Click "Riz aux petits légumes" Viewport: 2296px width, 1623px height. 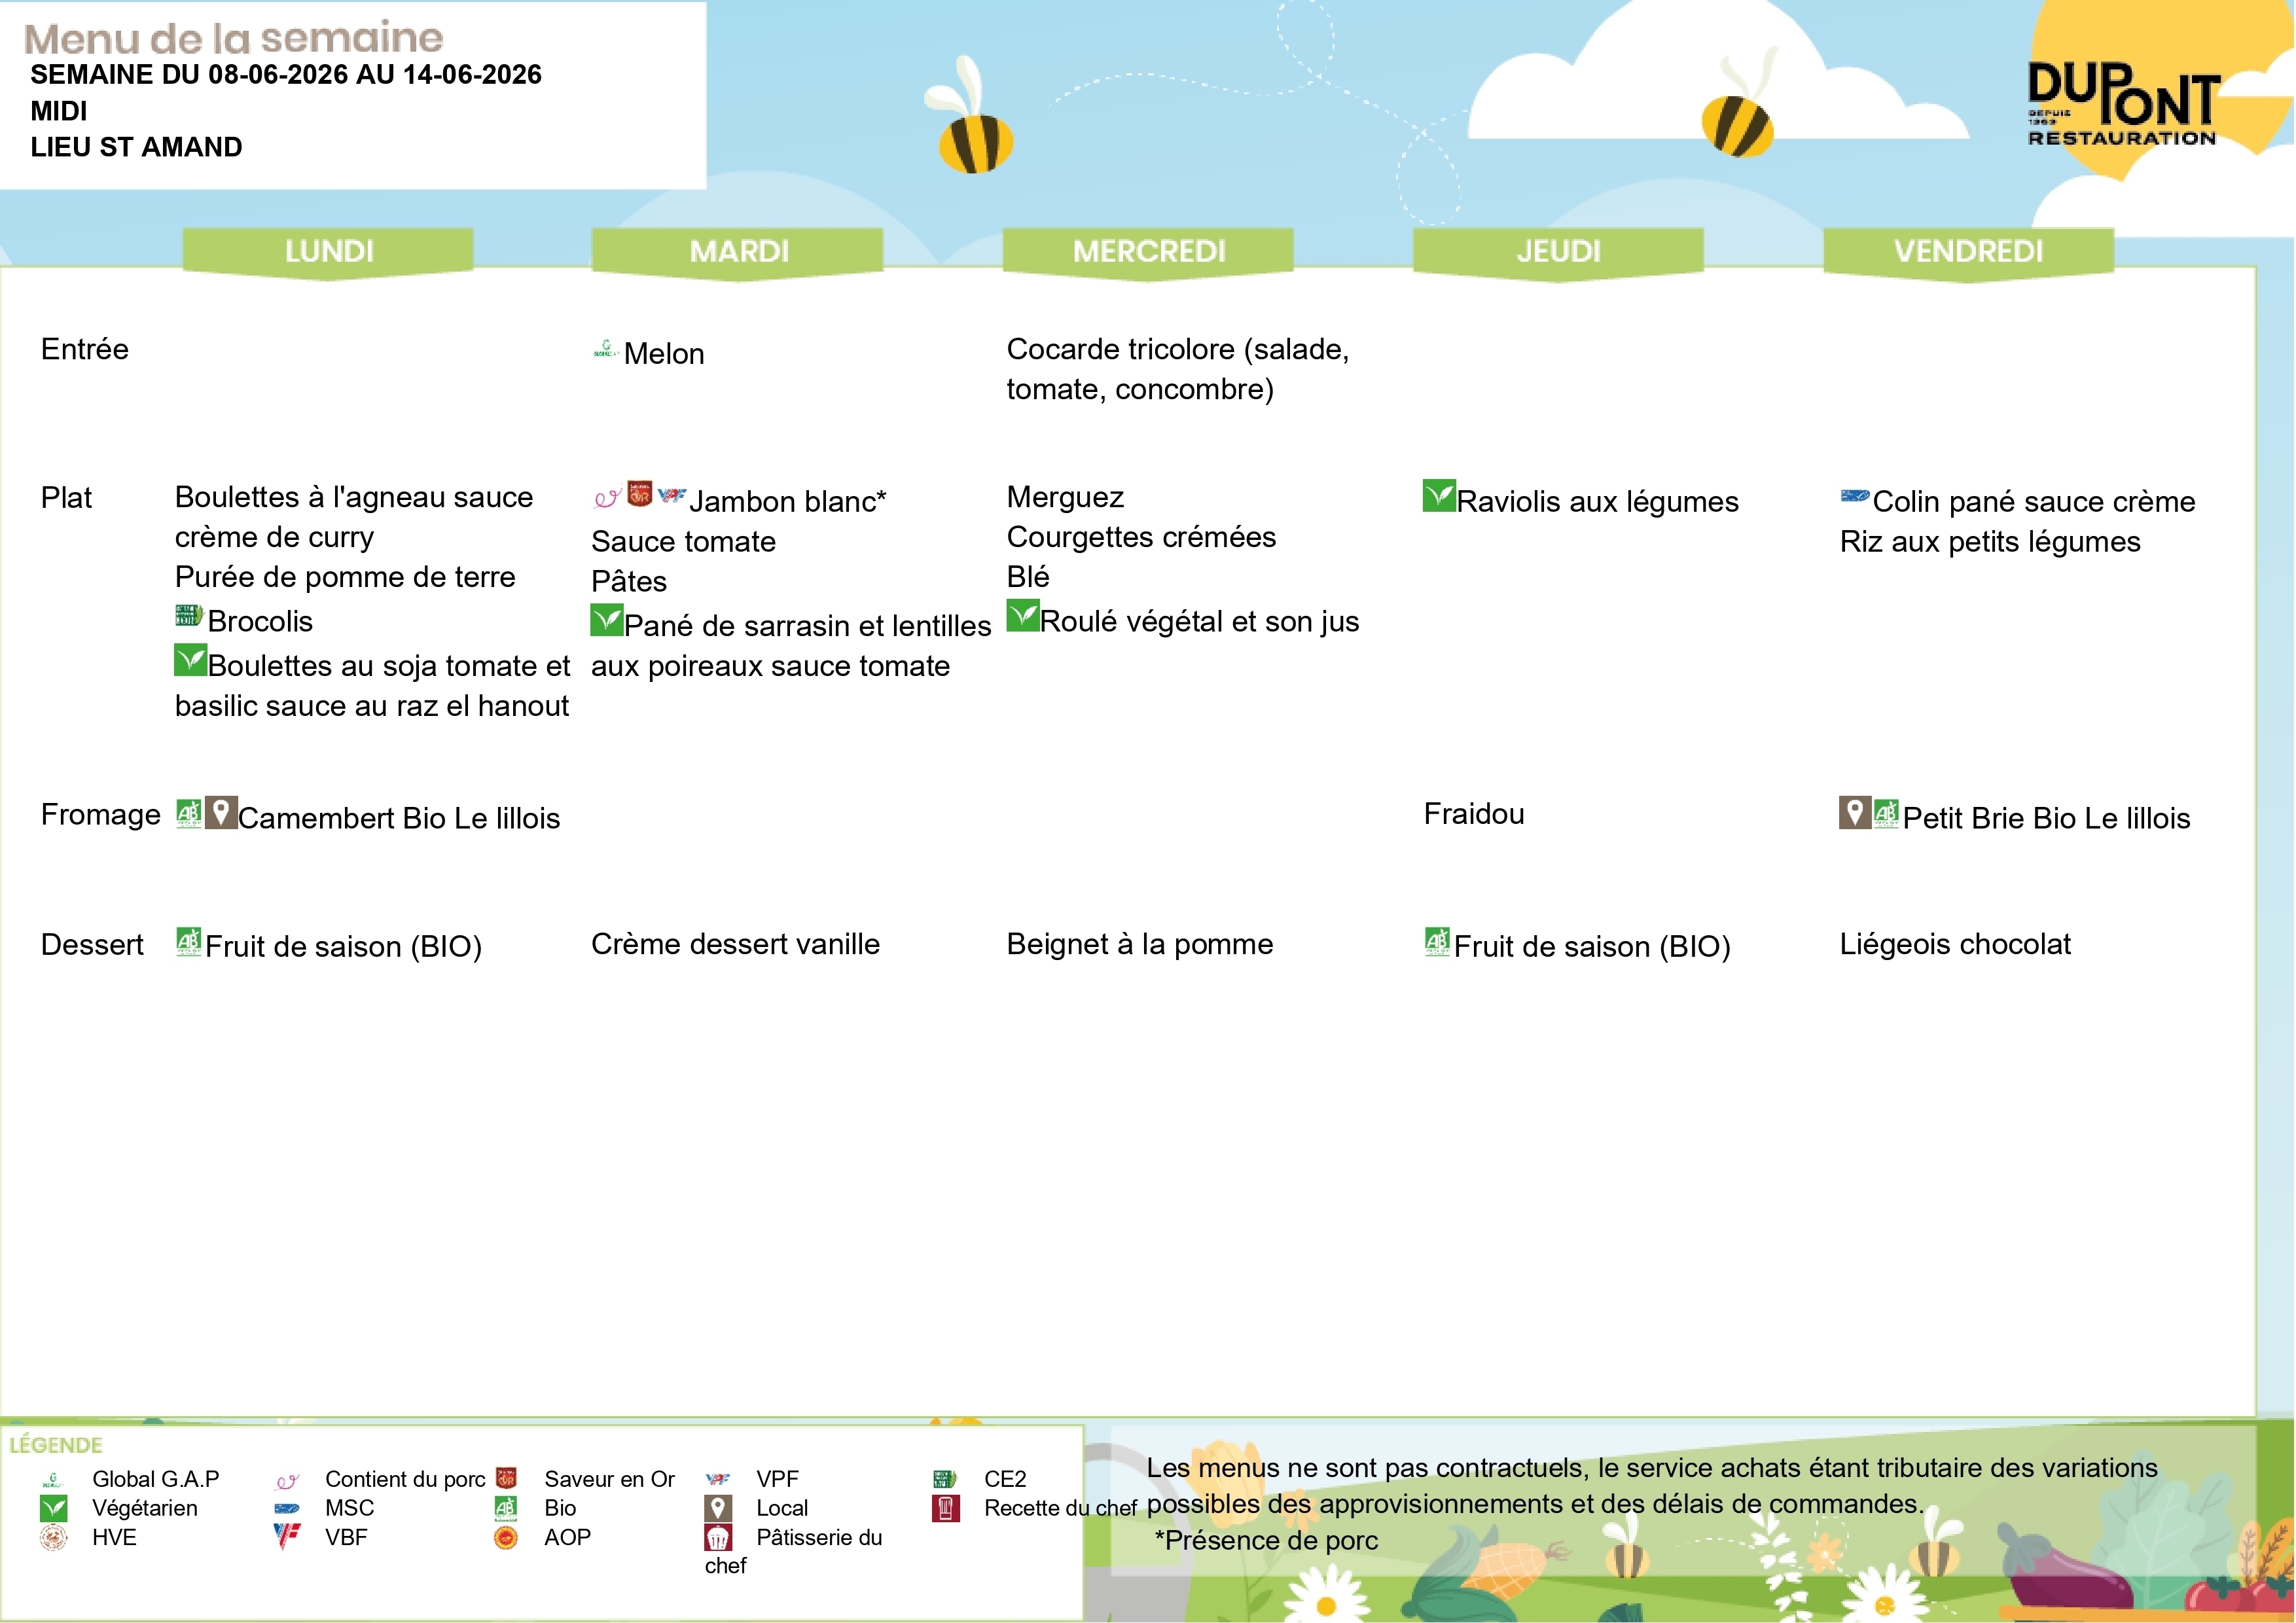click(x=1990, y=542)
